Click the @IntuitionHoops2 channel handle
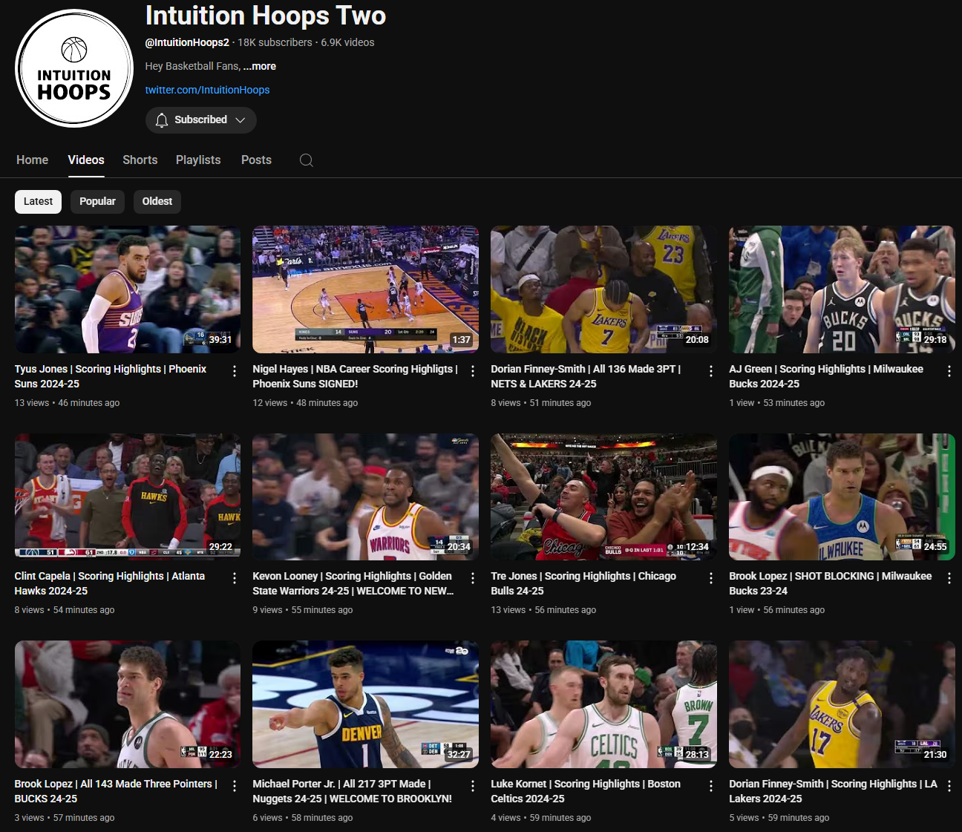This screenshot has width=962, height=832. (x=187, y=42)
